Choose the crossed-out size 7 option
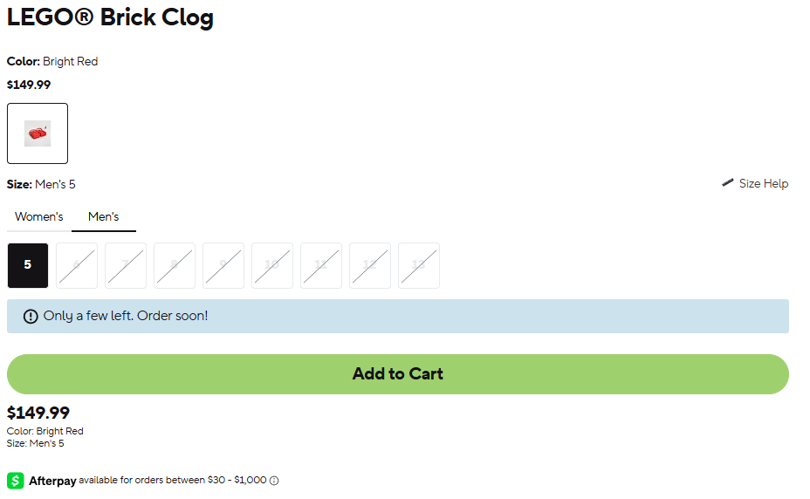The width and height of the screenshot is (810, 499). (x=126, y=265)
